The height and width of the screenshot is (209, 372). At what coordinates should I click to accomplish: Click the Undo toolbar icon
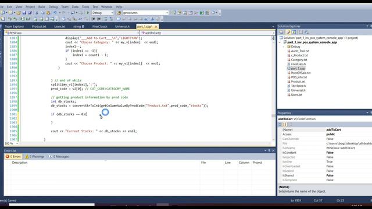[55, 13]
